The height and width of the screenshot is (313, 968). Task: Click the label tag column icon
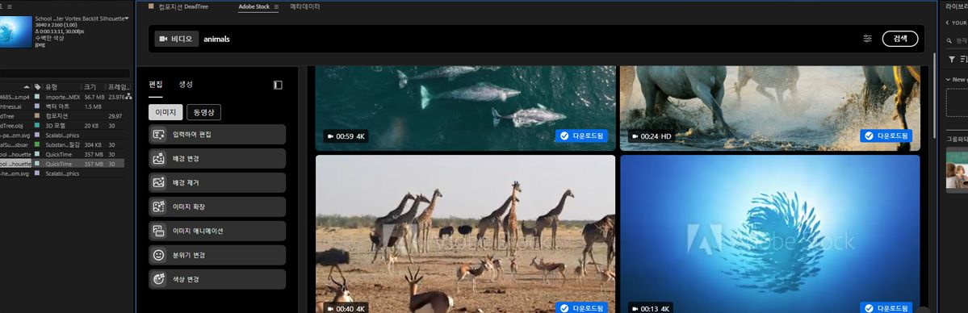38,87
